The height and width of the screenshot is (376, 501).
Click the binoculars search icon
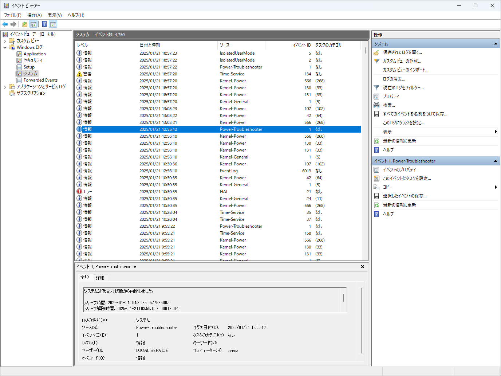pyautogui.click(x=376, y=105)
